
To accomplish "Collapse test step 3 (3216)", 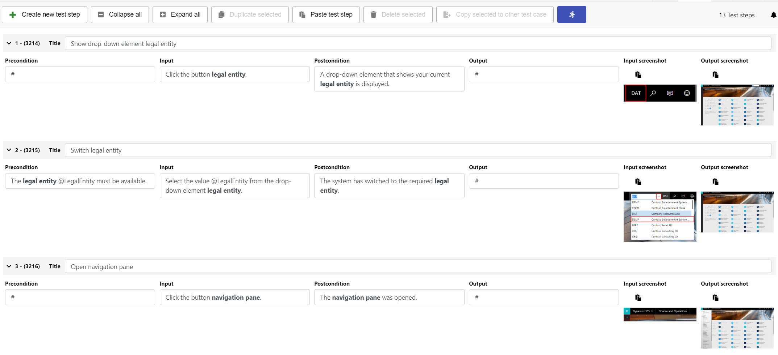I will click(x=9, y=266).
